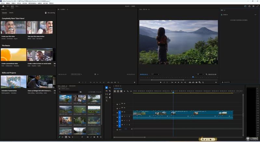Select the Razor tool
Viewport: 260px width, 142px height.
pyautogui.click(x=110, y=91)
